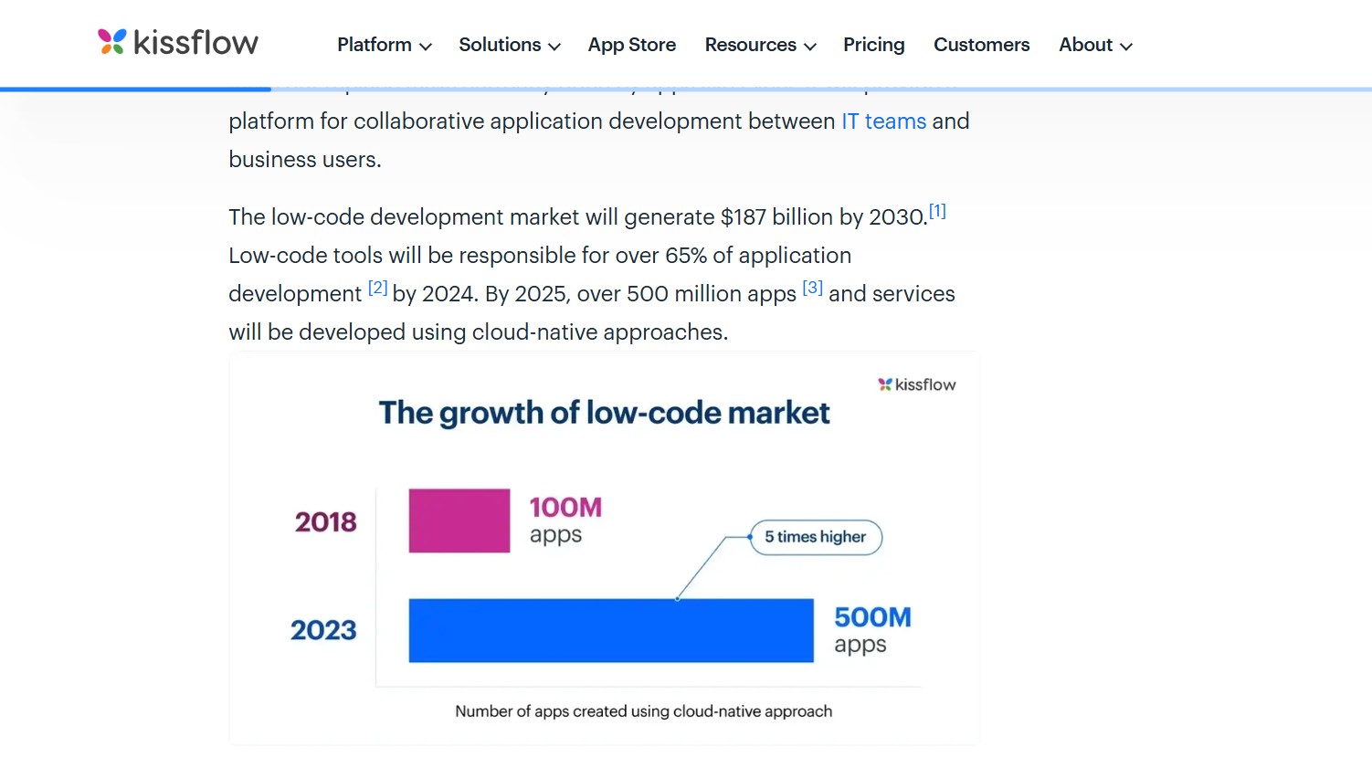
Task: Click Customers in the navigation bar
Action: [x=981, y=45]
